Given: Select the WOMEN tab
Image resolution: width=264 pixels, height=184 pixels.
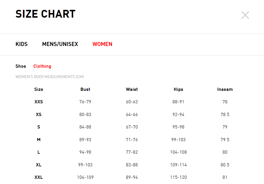Looking at the screenshot, I should tap(102, 44).
